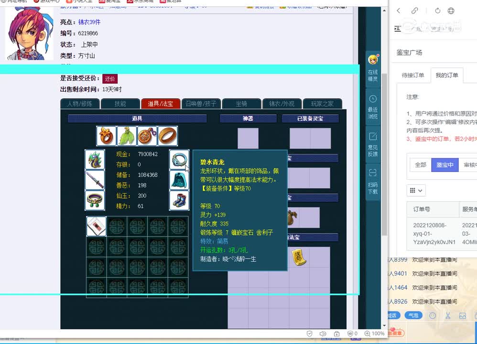Inspect the blue boots equipment slot
Viewport: 477px width, 344px height.
click(179, 201)
